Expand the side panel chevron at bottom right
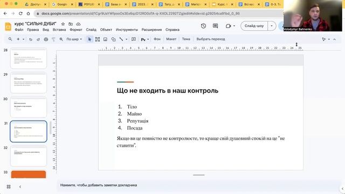Image resolution: width=345 pixels, height=194 pixels. 342,189
